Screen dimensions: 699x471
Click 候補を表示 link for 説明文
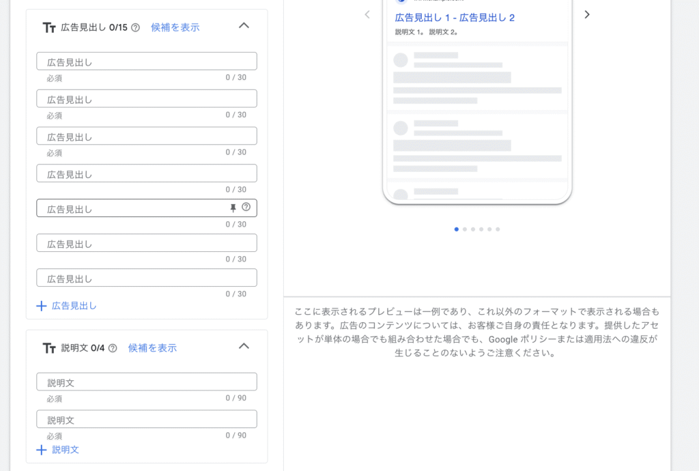click(x=152, y=348)
